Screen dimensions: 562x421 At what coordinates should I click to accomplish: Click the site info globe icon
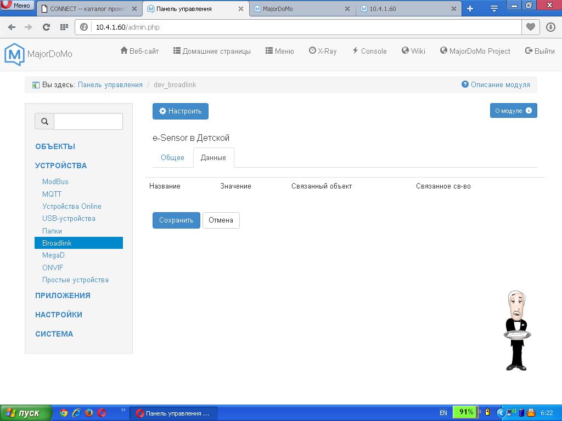tap(84, 27)
